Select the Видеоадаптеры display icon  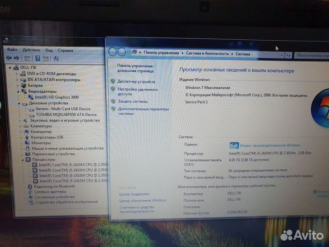click(x=24, y=91)
